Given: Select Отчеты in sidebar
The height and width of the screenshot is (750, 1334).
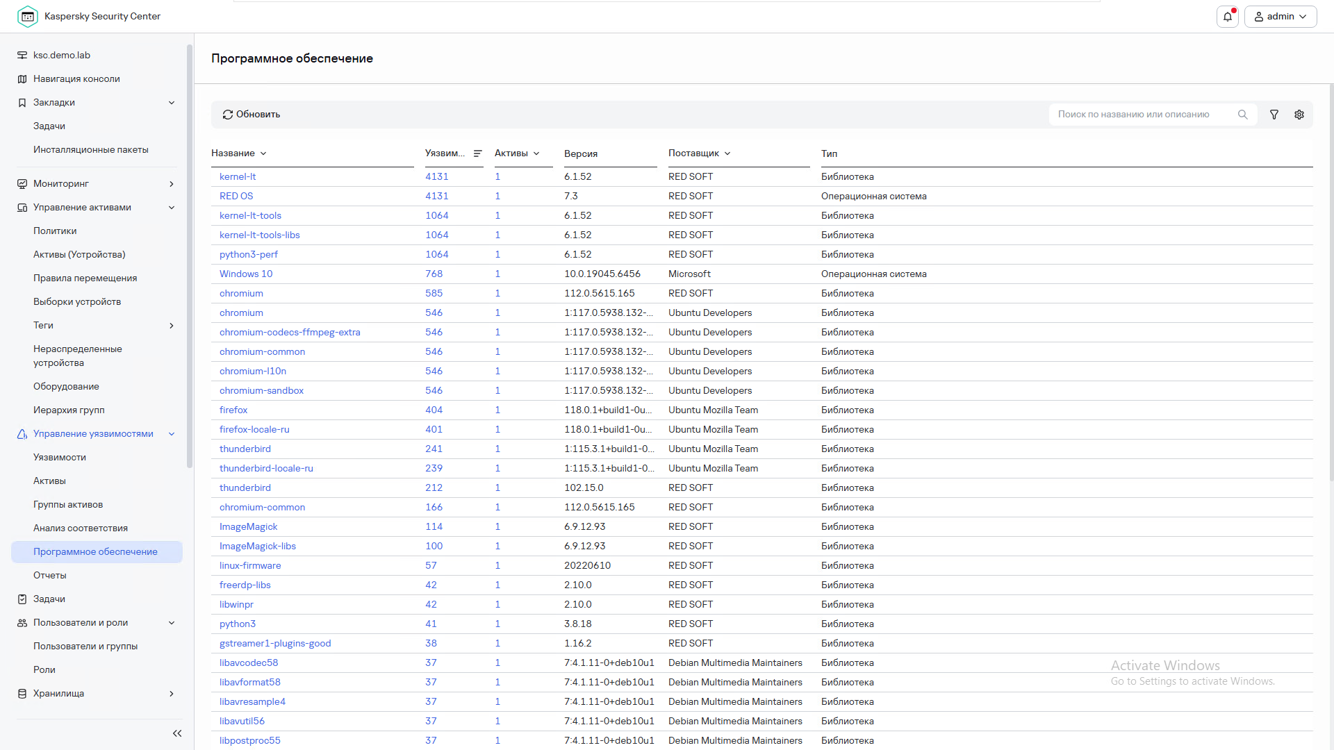Looking at the screenshot, I should (50, 576).
